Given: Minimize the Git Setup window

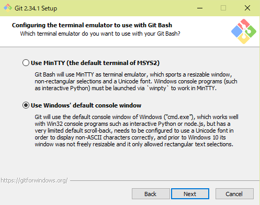Looking at the screenshot, I should coord(200,8).
